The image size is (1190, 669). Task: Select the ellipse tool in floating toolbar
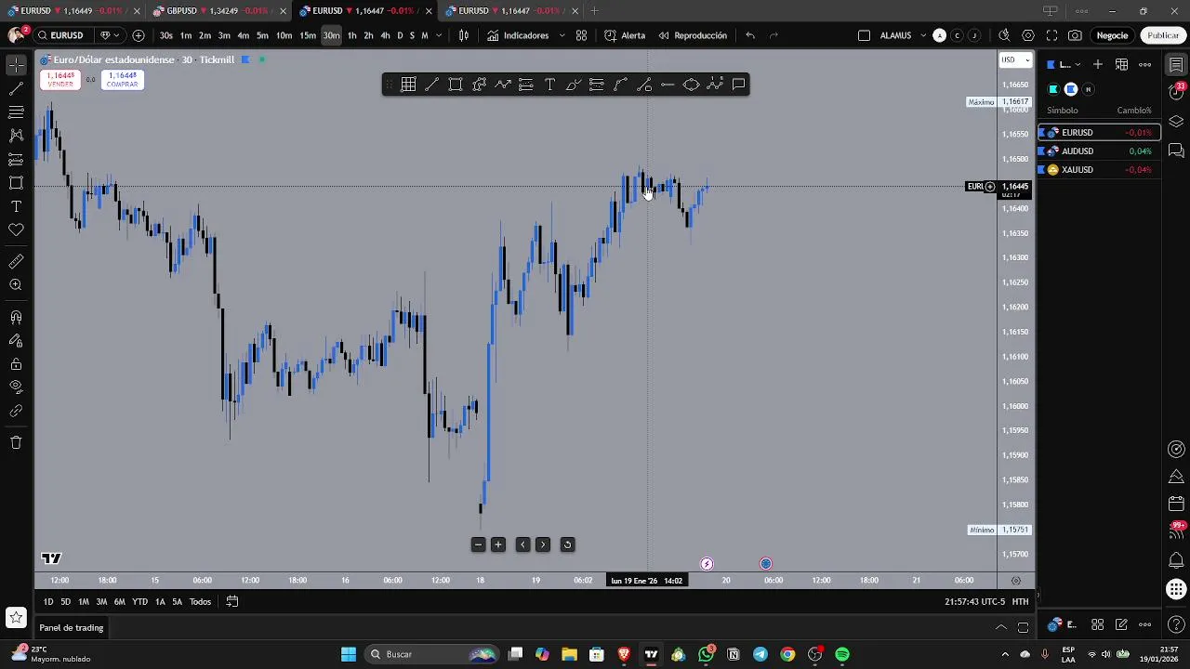point(691,85)
